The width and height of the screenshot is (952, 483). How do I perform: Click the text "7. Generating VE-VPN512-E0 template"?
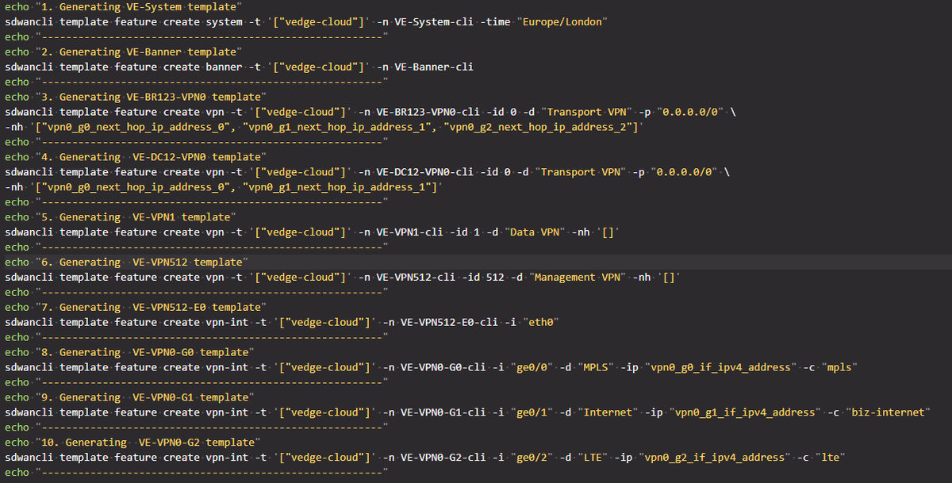151,309
